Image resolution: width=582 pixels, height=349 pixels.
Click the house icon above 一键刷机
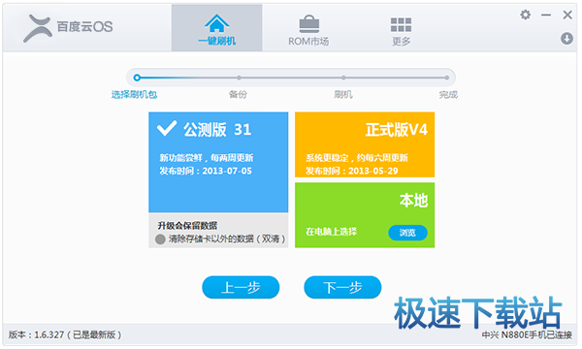216,23
